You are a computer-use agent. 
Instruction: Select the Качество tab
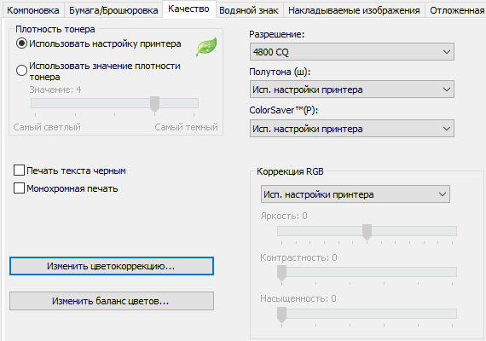click(x=188, y=9)
